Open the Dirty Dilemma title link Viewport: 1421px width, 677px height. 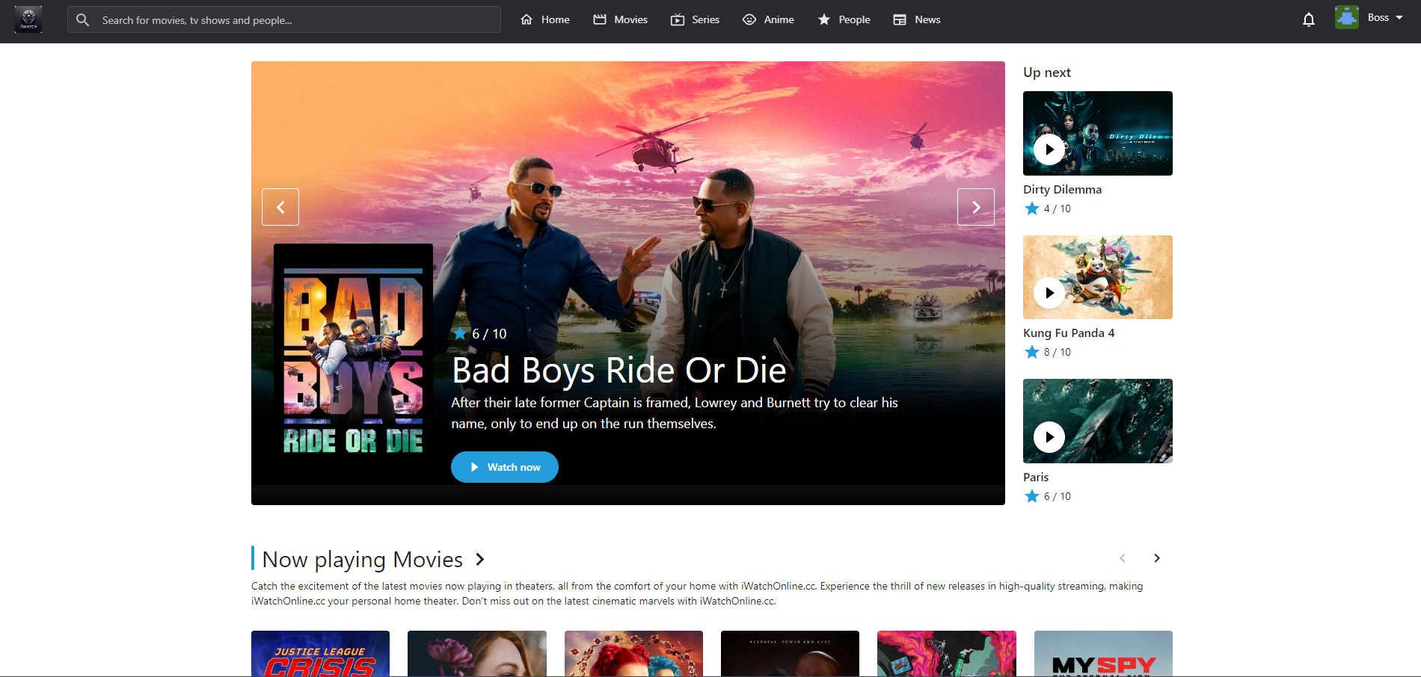click(1063, 189)
